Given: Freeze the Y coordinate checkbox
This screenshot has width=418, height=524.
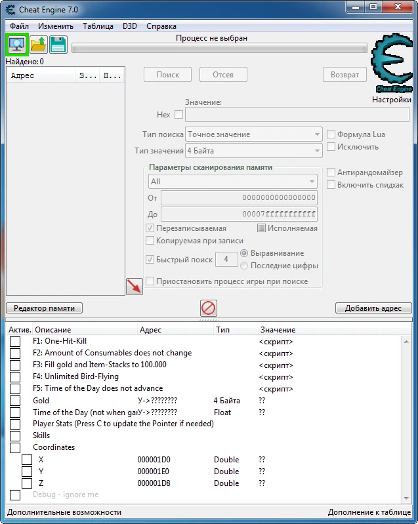Looking at the screenshot, I should pyautogui.click(x=27, y=471).
